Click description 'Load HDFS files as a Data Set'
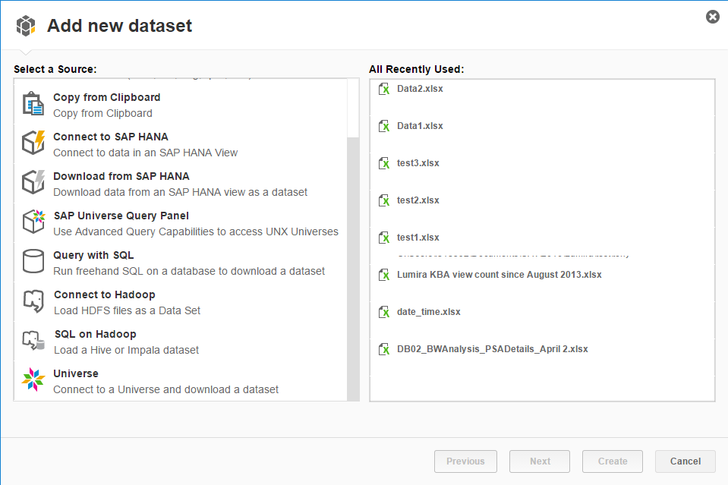728x485 pixels. click(x=128, y=310)
